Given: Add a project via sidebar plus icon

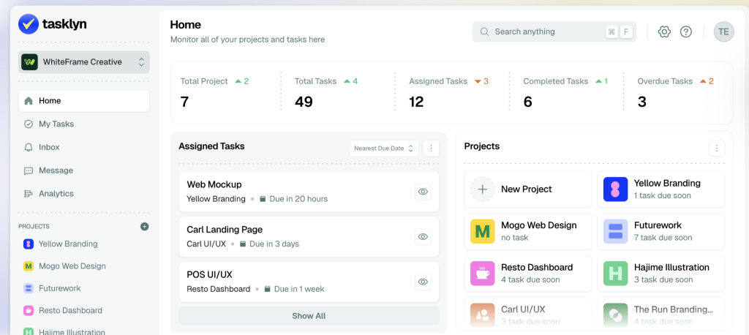Looking at the screenshot, I should (144, 227).
